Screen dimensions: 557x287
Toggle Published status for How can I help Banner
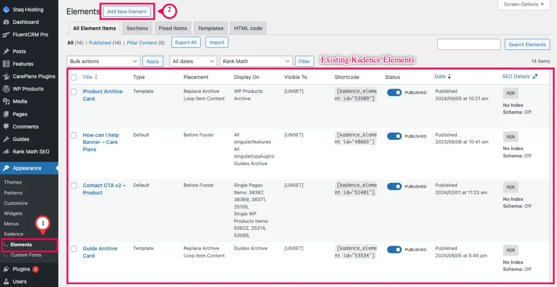(x=394, y=136)
